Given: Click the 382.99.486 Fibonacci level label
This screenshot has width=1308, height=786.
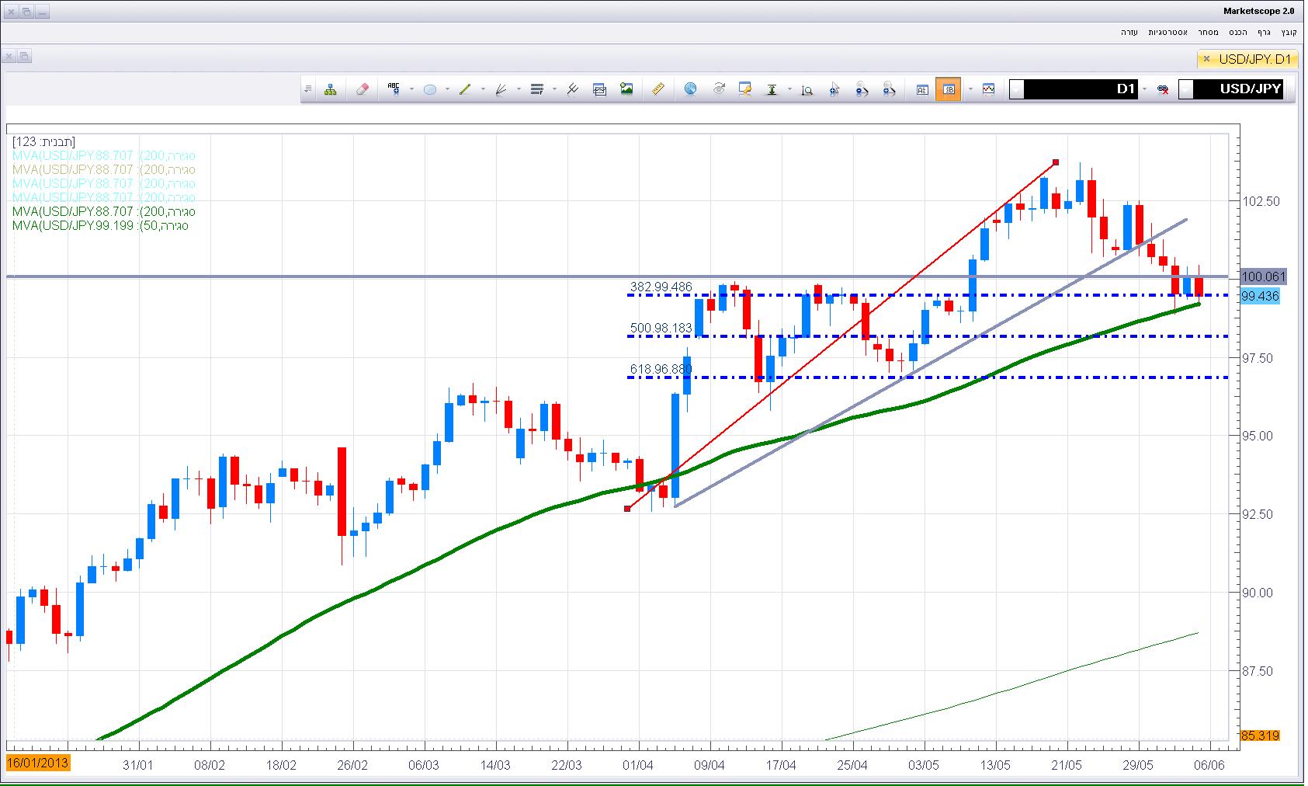Looking at the screenshot, I should pos(661,287).
